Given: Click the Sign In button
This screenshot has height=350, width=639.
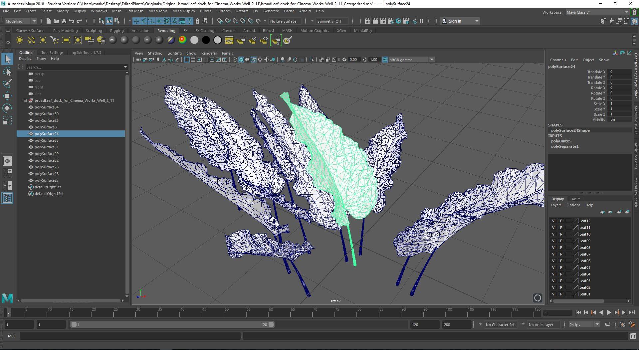Looking at the screenshot, I should coord(454,21).
